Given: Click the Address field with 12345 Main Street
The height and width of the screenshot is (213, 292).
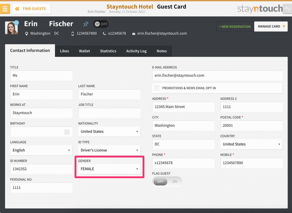Looking at the screenshot, I should pyautogui.click(x=183, y=107).
